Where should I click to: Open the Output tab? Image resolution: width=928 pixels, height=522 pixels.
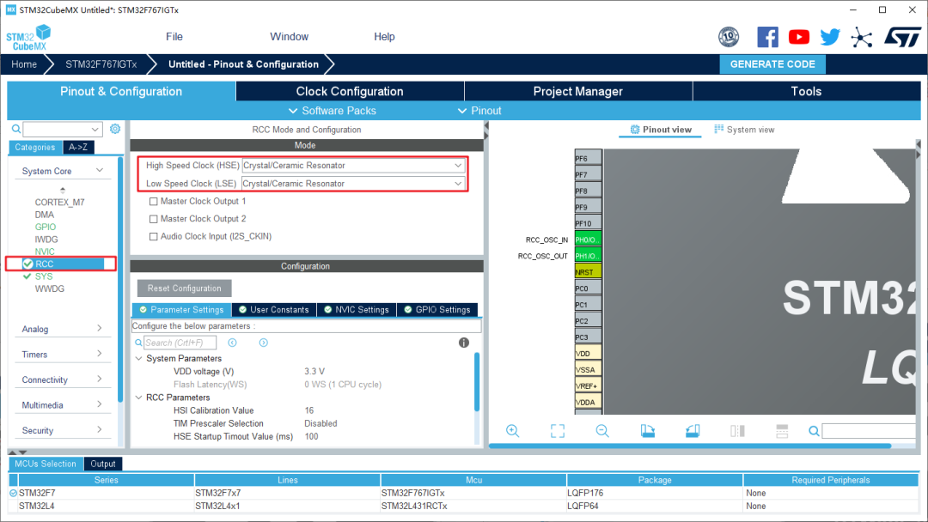pos(103,464)
